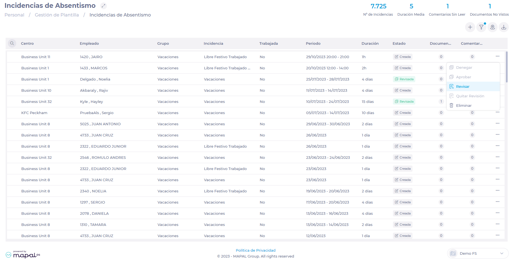Click period 19/06/2023 - 20/06/2023
This screenshot has width=511, height=262.
328,191
